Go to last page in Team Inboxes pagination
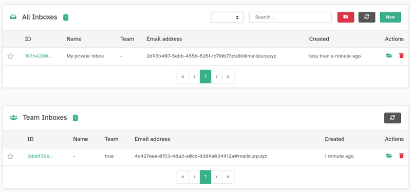The height and width of the screenshot is (192, 411). coord(228,177)
